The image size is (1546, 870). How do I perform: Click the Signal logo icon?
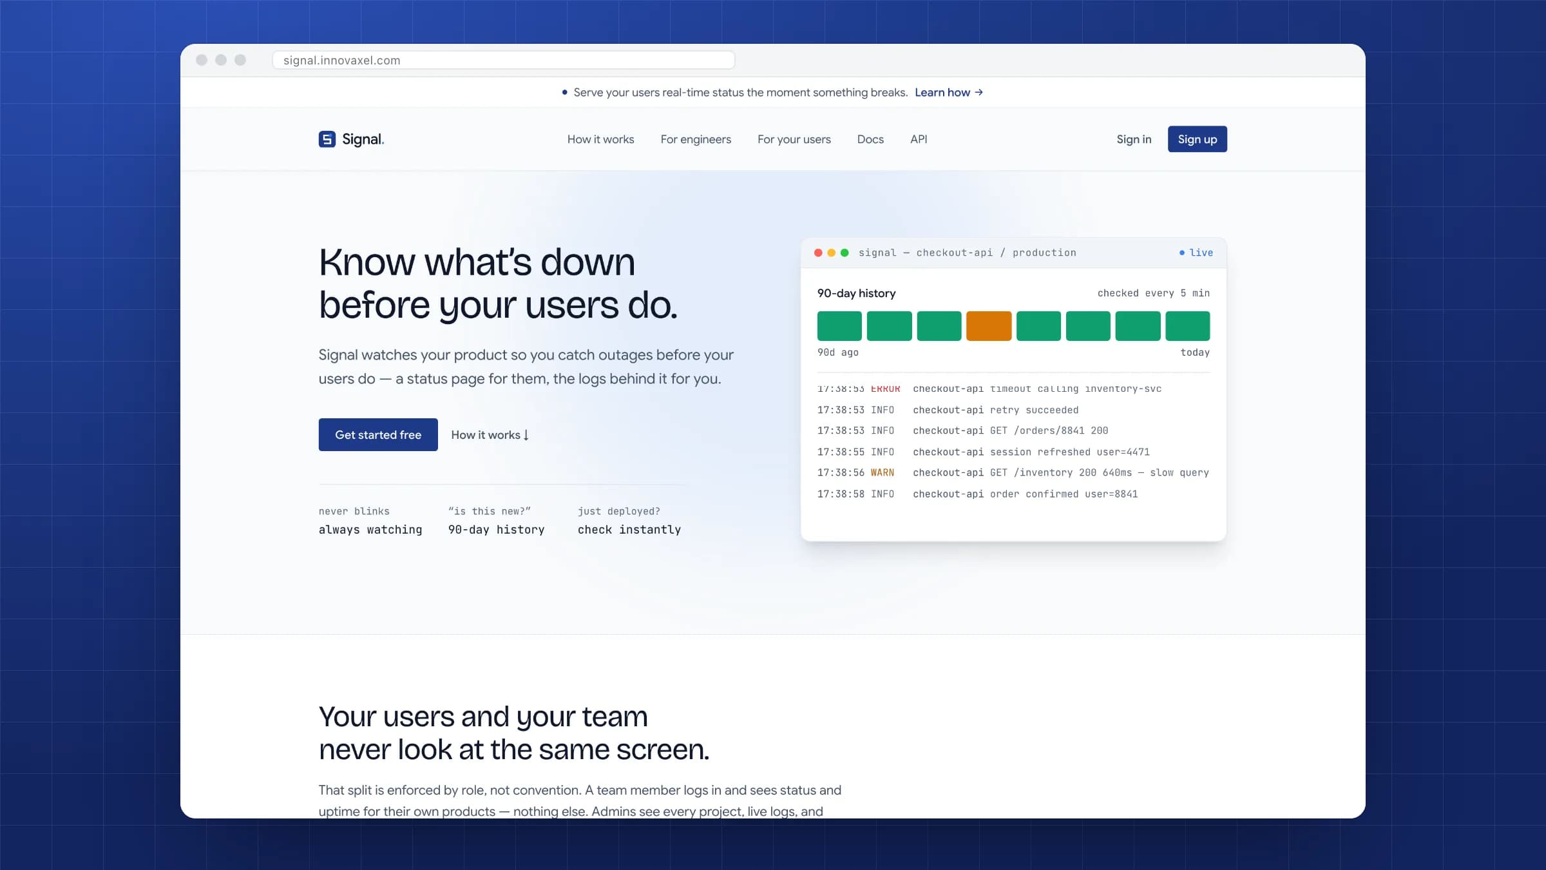coord(327,139)
